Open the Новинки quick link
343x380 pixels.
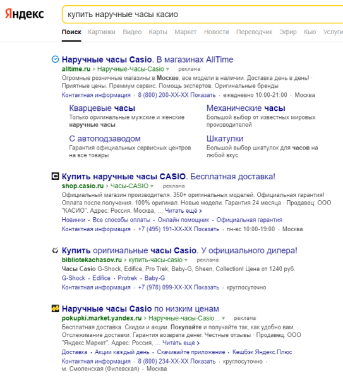tap(73, 220)
